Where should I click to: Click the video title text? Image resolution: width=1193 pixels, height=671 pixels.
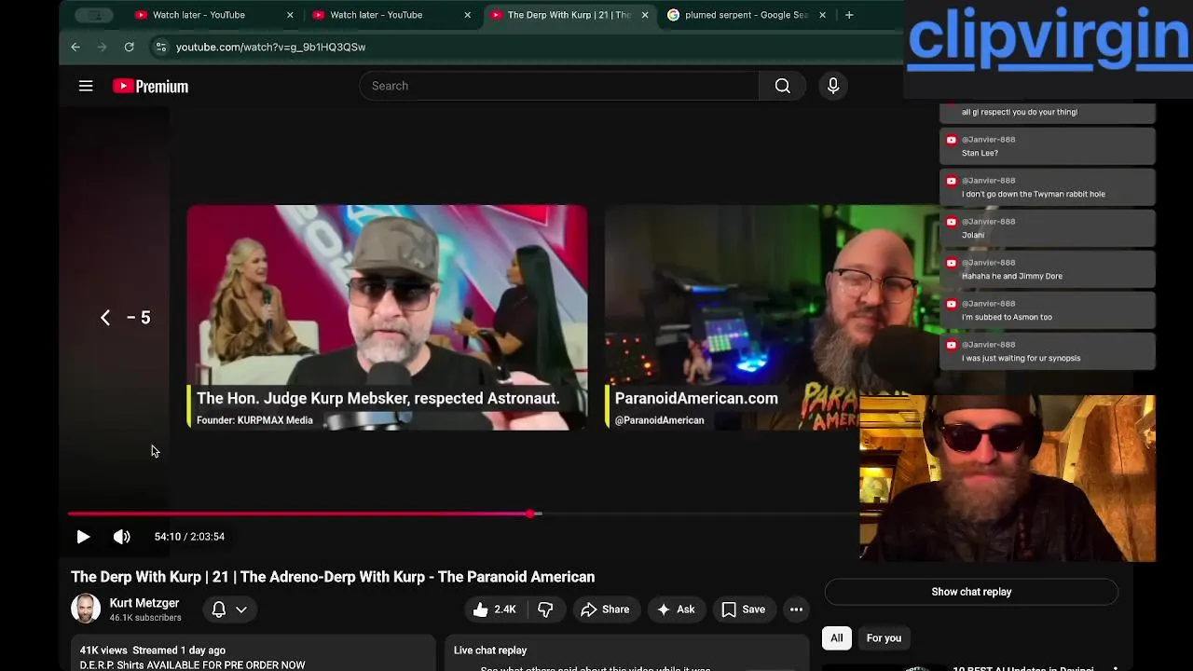[x=333, y=577]
